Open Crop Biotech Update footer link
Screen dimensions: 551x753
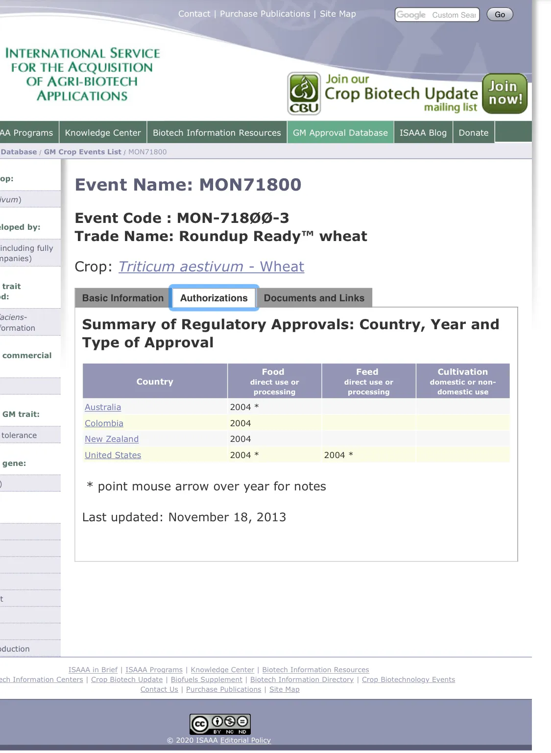pyautogui.click(x=127, y=680)
